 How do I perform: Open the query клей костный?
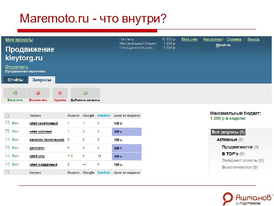click(41, 131)
